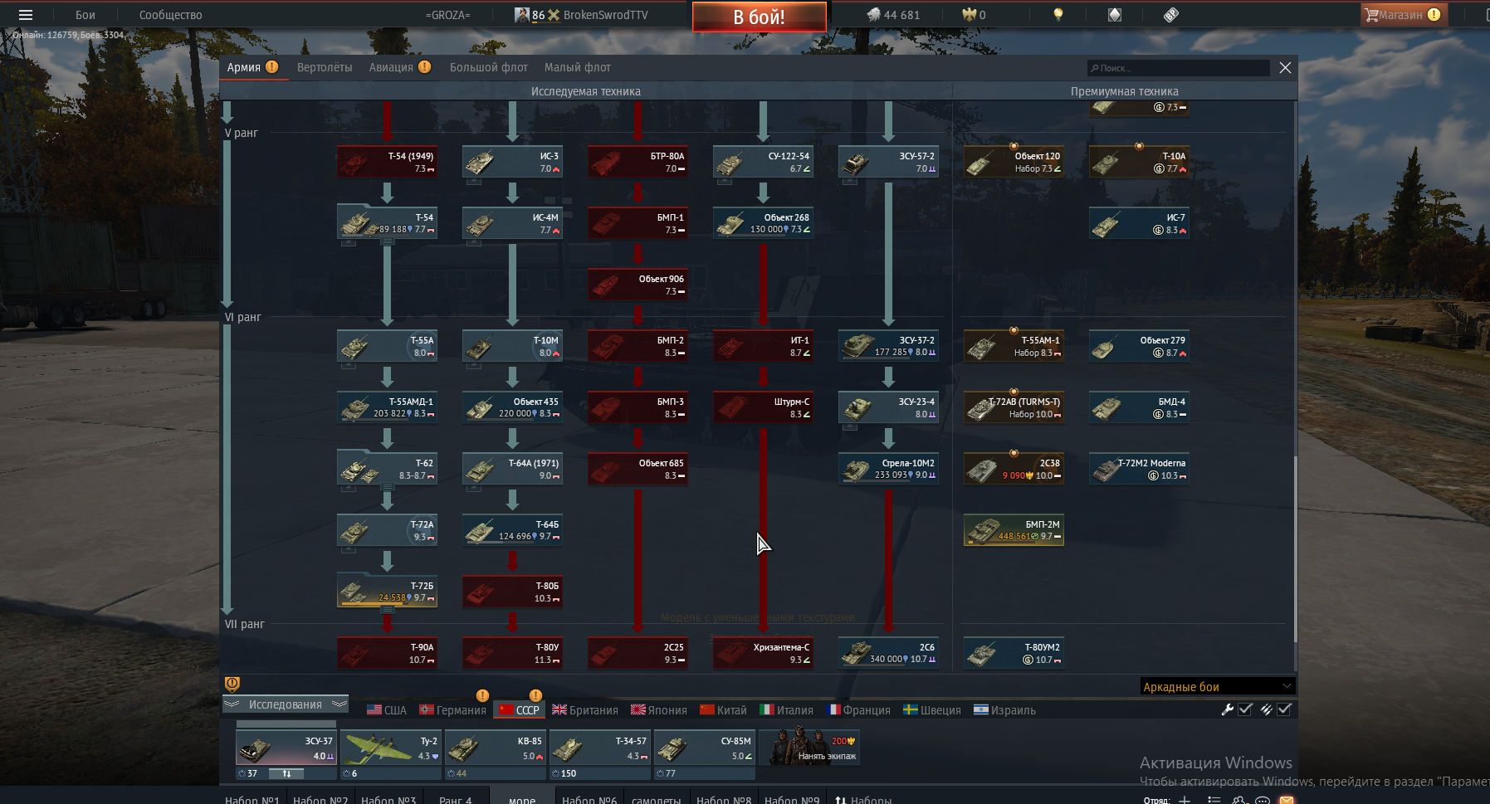
Task: Select the Стрела-10М2 vehicle card
Action: point(888,469)
